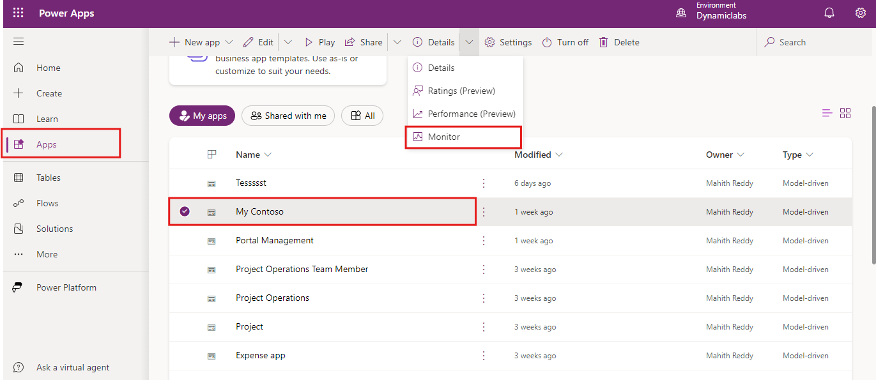Switch to list view icon

(x=827, y=113)
